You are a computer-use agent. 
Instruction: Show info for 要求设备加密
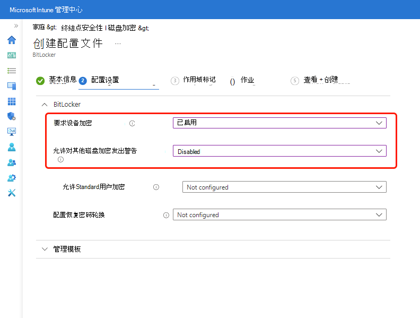tap(132, 123)
